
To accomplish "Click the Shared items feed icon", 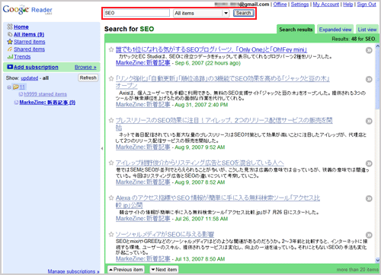I will point(10,49).
